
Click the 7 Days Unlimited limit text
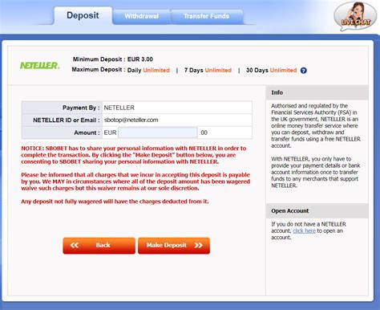point(208,70)
